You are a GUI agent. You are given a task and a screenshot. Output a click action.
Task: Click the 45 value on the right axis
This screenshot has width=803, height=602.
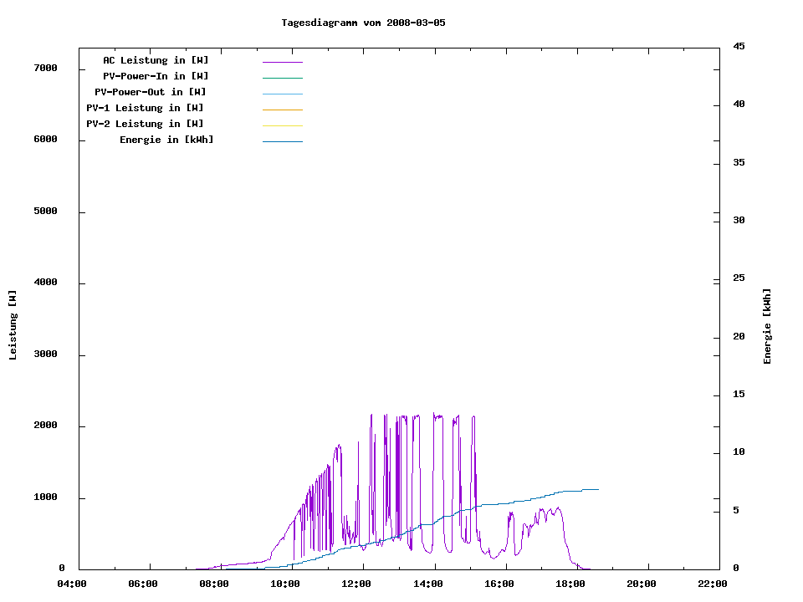click(x=739, y=46)
